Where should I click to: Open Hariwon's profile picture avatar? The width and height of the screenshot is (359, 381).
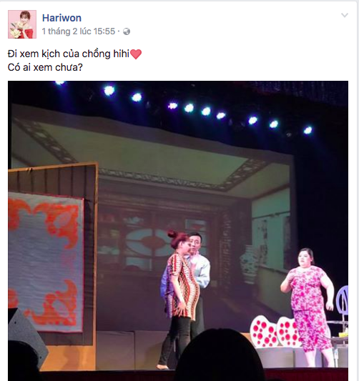click(22, 24)
